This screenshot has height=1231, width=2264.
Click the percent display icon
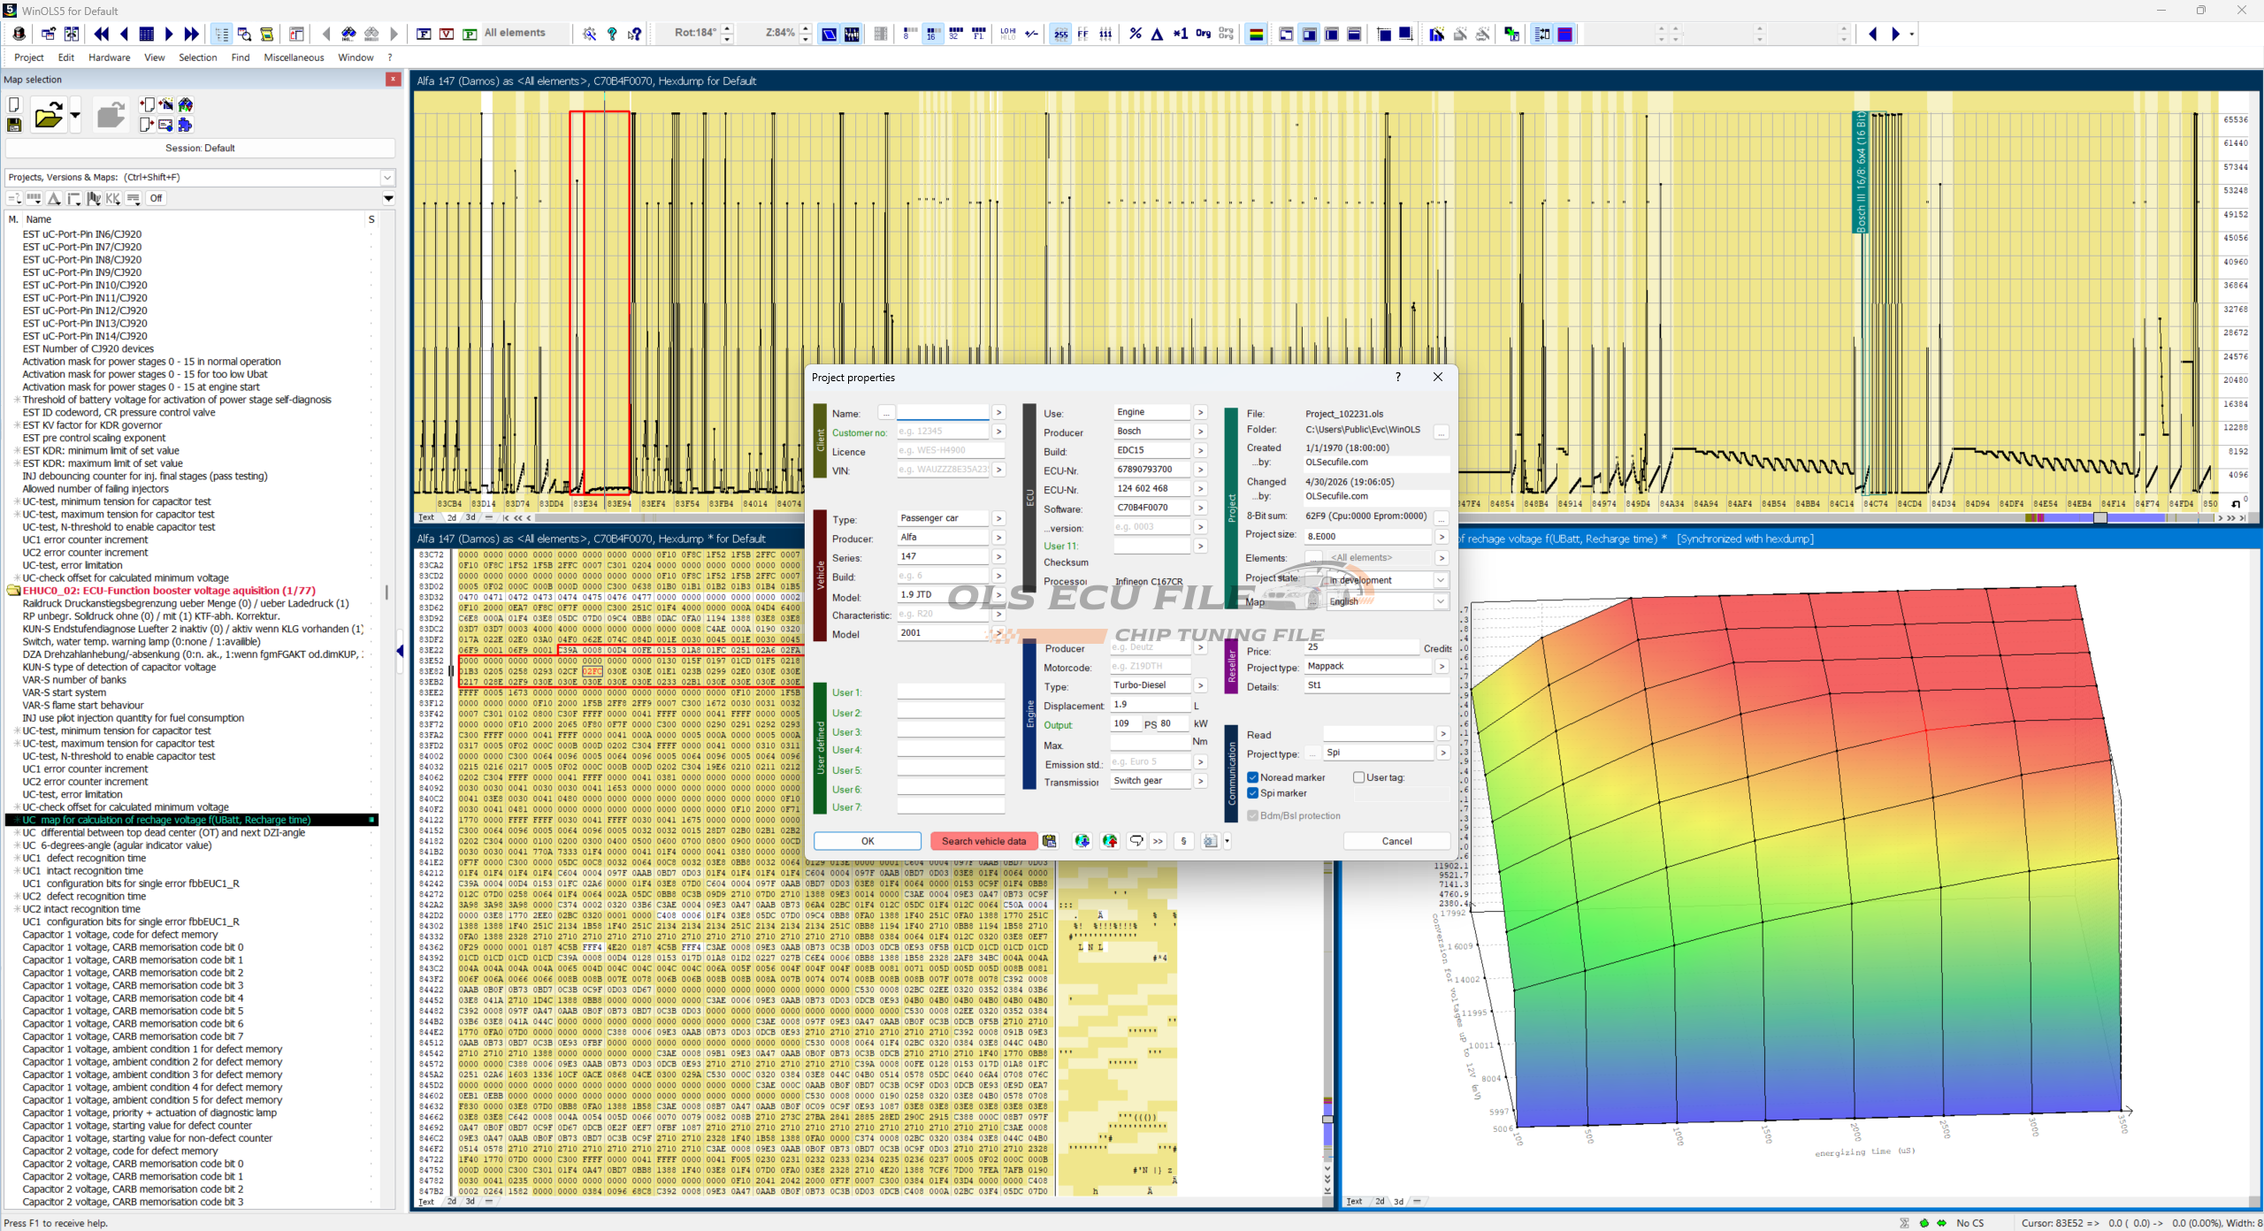tap(1136, 34)
